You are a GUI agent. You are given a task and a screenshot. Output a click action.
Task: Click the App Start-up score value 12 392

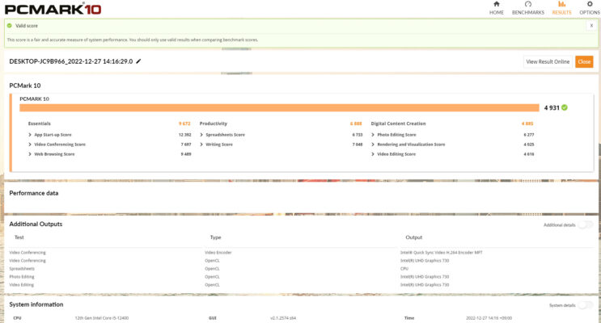(x=184, y=135)
